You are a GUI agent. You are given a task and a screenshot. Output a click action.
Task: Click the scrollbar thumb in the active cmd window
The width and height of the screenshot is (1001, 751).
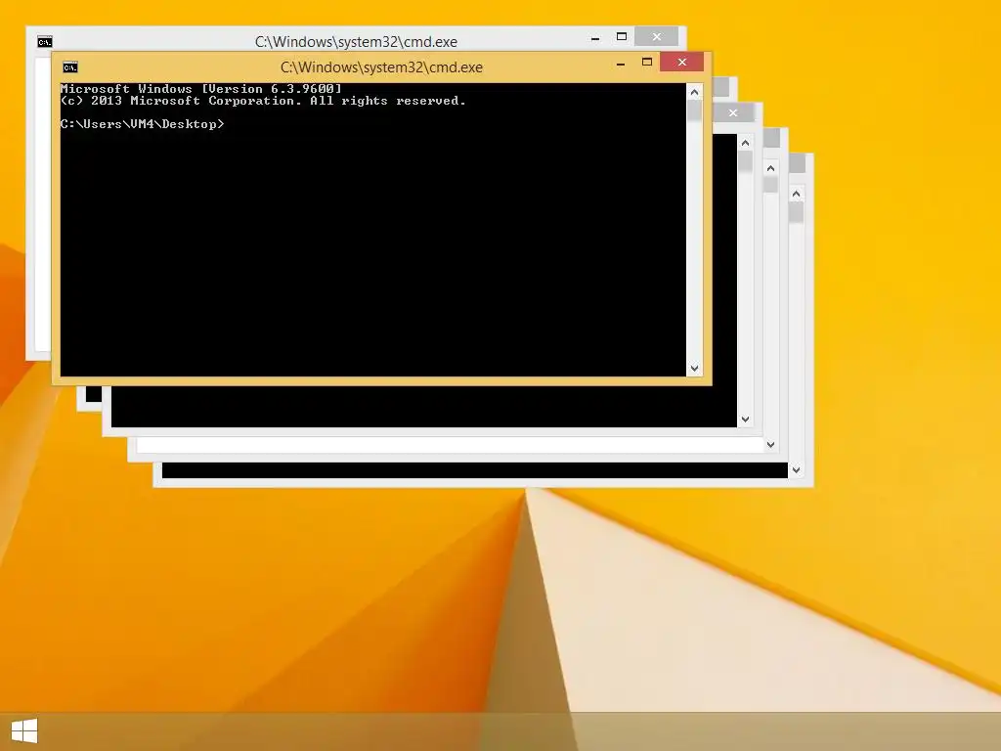(695, 110)
